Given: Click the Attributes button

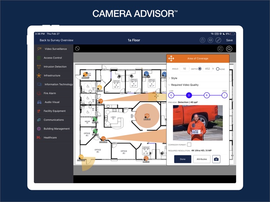Looking at the screenshot, I should pyautogui.click(x=202, y=159).
